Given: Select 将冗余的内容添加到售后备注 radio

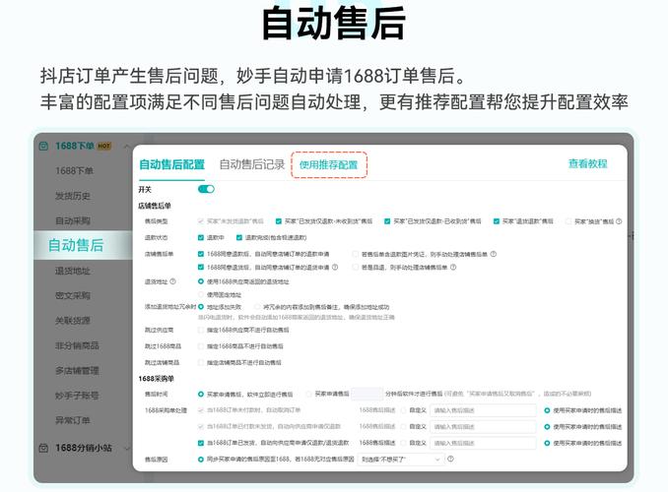Looking at the screenshot, I should pyautogui.click(x=257, y=307).
